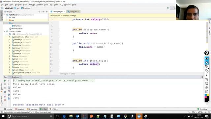Hide the Project panel with the hide icon

47,12
